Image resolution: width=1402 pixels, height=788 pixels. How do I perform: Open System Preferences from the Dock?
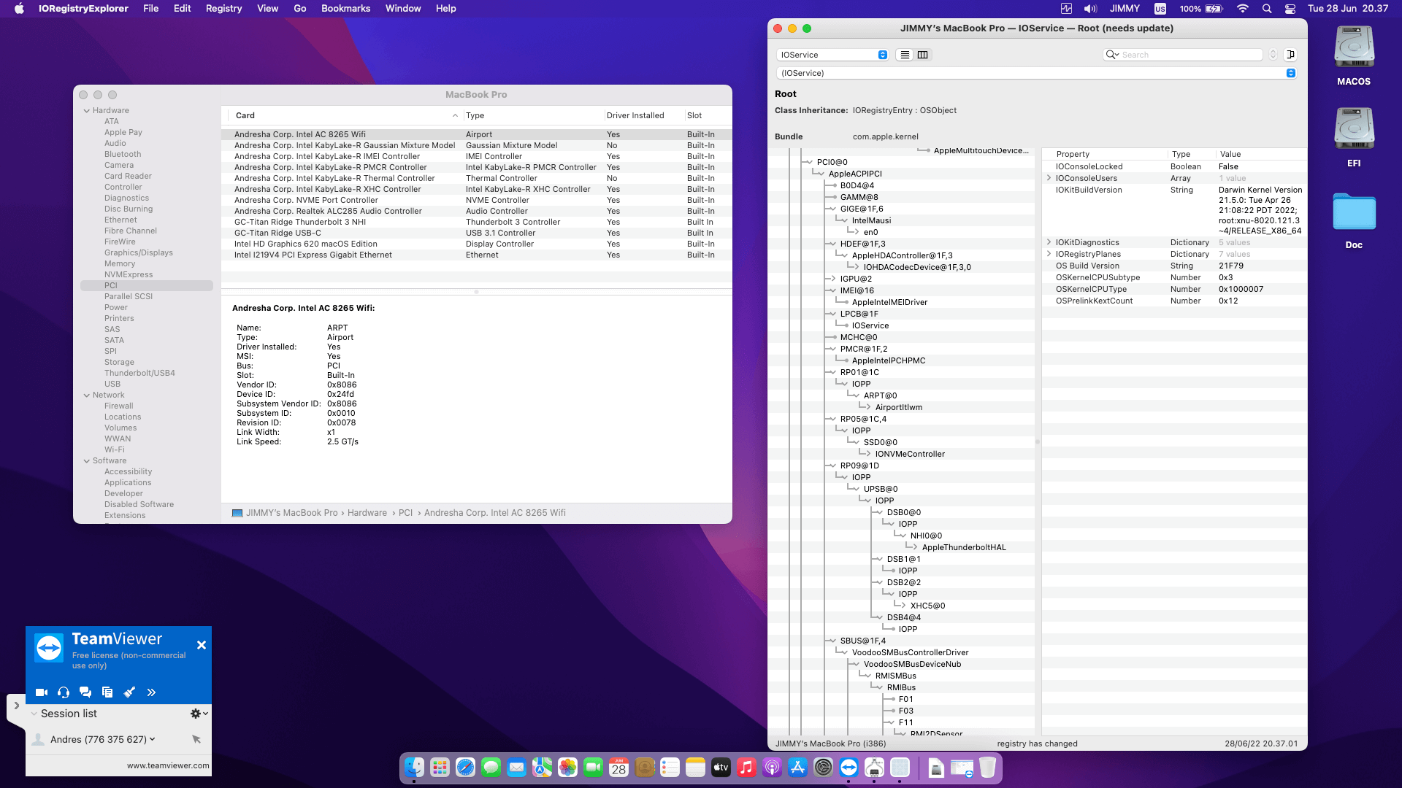pyautogui.click(x=823, y=768)
